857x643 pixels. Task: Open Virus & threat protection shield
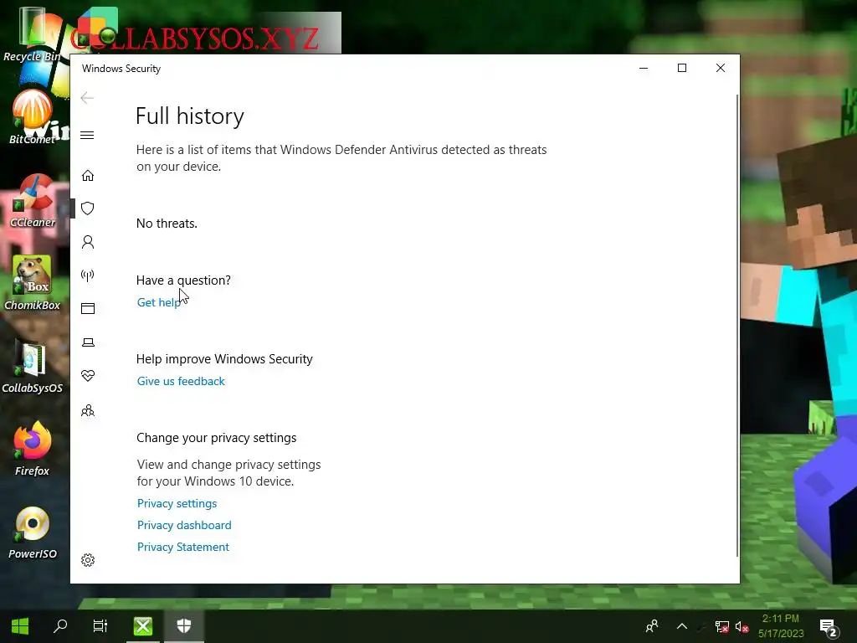click(87, 208)
